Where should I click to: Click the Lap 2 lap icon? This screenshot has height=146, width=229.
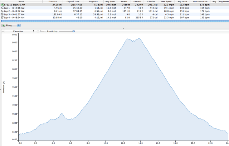click(2, 12)
